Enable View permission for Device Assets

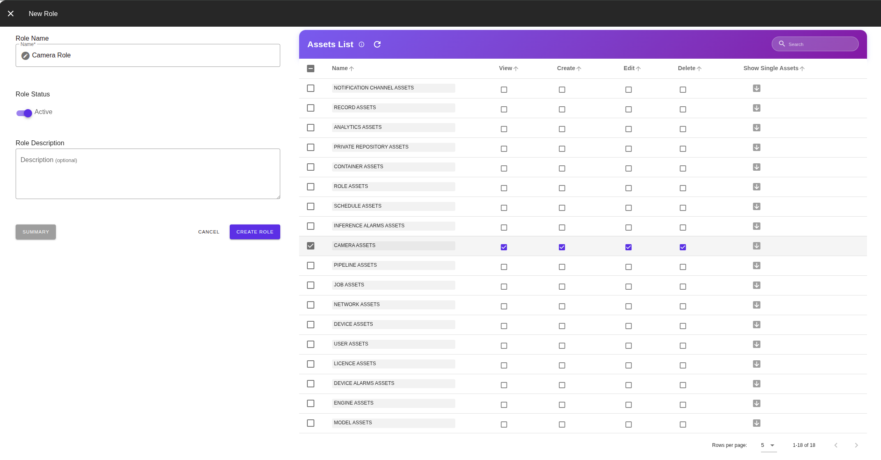pyautogui.click(x=504, y=326)
